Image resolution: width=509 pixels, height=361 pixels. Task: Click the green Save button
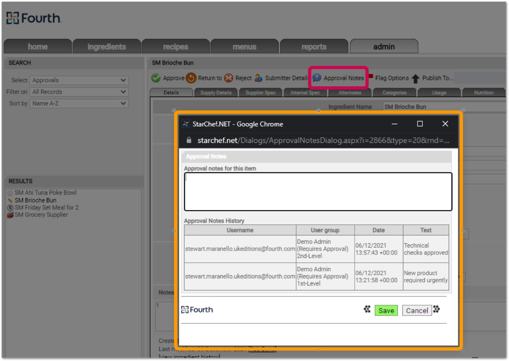[x=386, y=311]
